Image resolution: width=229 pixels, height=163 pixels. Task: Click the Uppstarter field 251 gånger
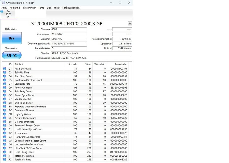122,44
